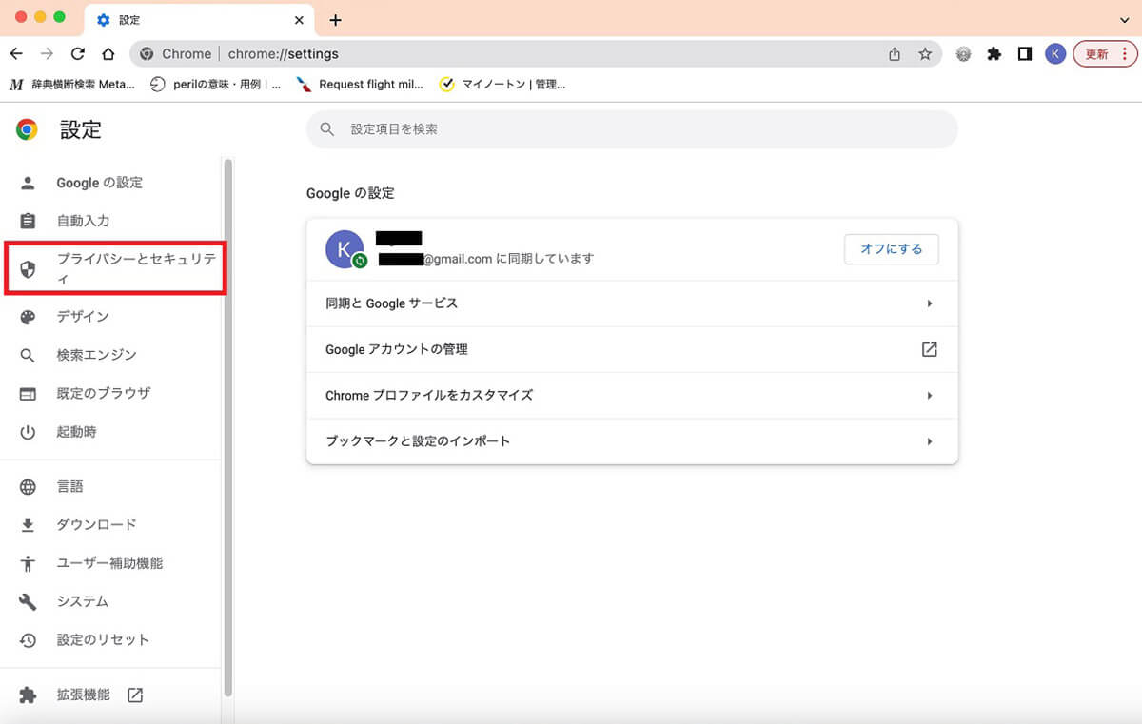Click the 自動入力 clipboard icon
The image size is (1142, 724).
point(28,221)
